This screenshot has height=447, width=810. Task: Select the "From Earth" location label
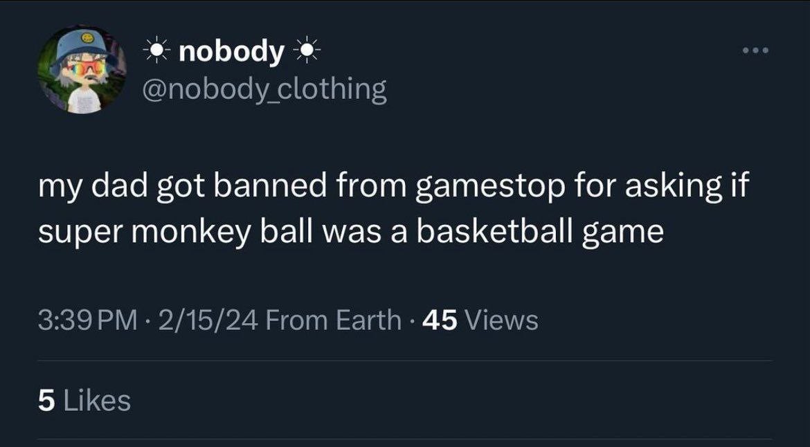tap(333, 320)
